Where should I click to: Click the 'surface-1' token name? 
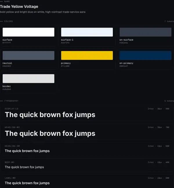tap(67, 40)
